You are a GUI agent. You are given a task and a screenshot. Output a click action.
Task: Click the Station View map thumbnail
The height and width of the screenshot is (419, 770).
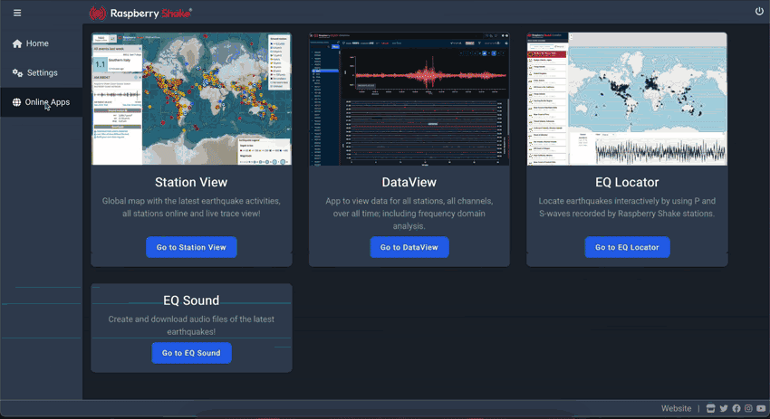[191, 100]
